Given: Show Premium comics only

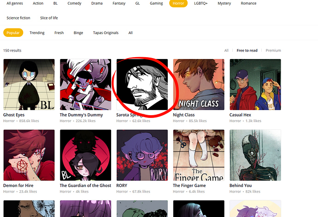Looking at the screenshot, I should 273,50.
